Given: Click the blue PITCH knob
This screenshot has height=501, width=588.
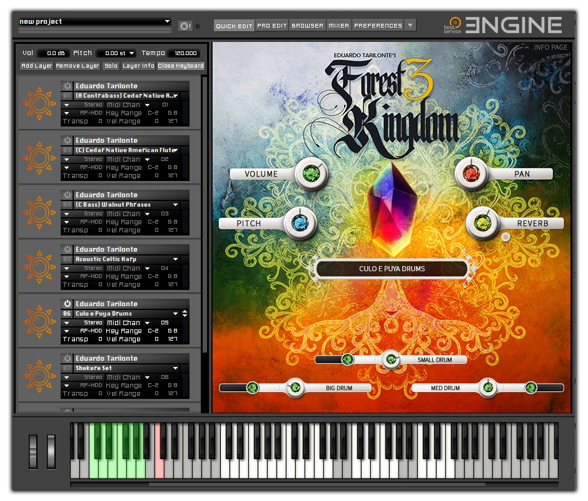Looking at the screenshot, I should [x=300, y=224].
